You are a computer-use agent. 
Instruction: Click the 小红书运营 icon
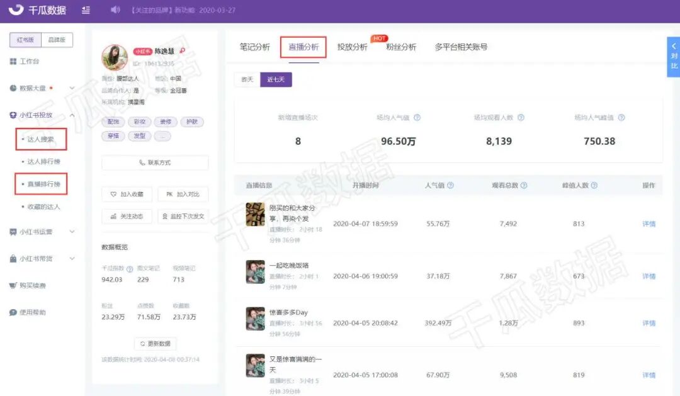tap(13, 232)
